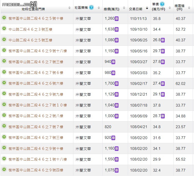The height and width of the screenshot is (177, 194).
Task: Click parking badge next to 1,550
Action: tap(117, 160)
